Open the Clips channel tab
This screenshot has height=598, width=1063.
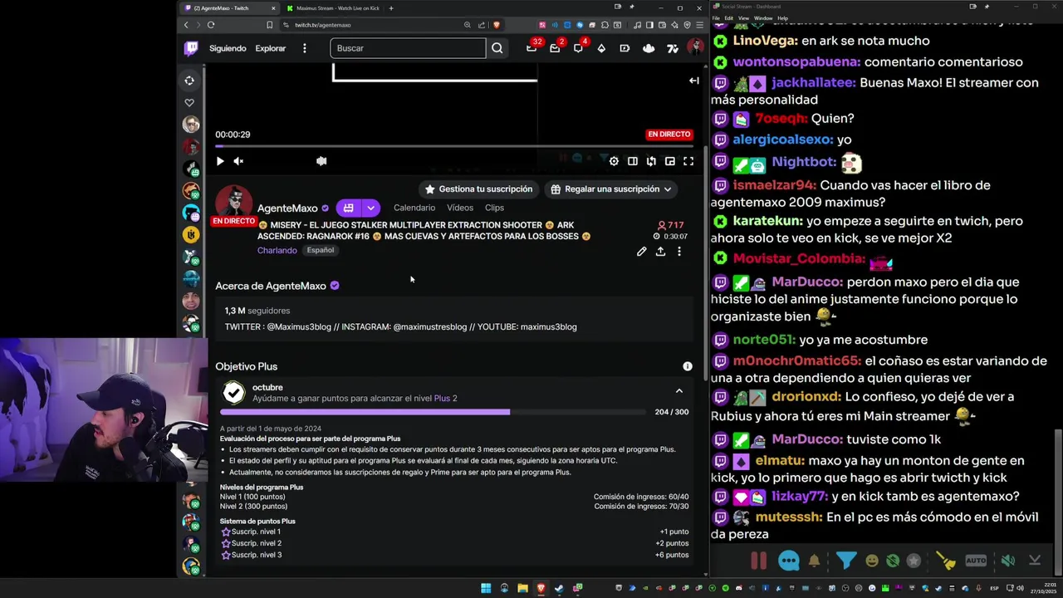494,208
